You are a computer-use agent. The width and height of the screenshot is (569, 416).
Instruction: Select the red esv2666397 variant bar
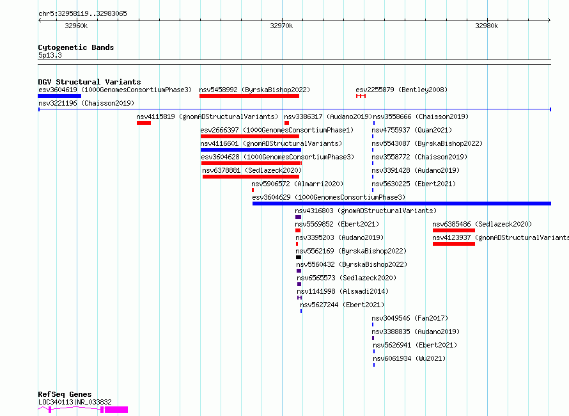[250, 136]
